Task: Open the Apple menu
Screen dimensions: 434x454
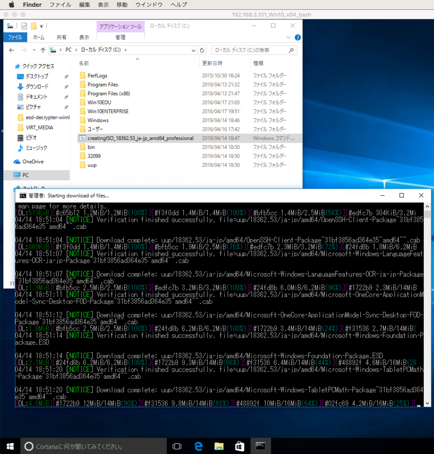Action: tap(12, 5)
